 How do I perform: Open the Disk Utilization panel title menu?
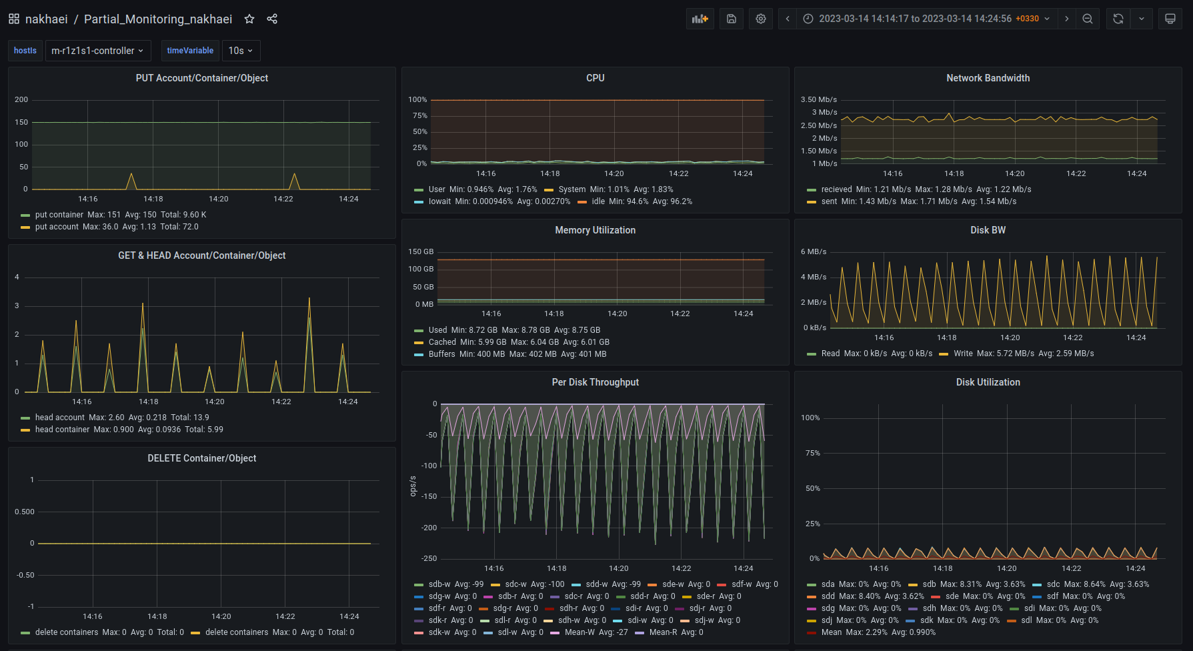(x=988, y=382)
